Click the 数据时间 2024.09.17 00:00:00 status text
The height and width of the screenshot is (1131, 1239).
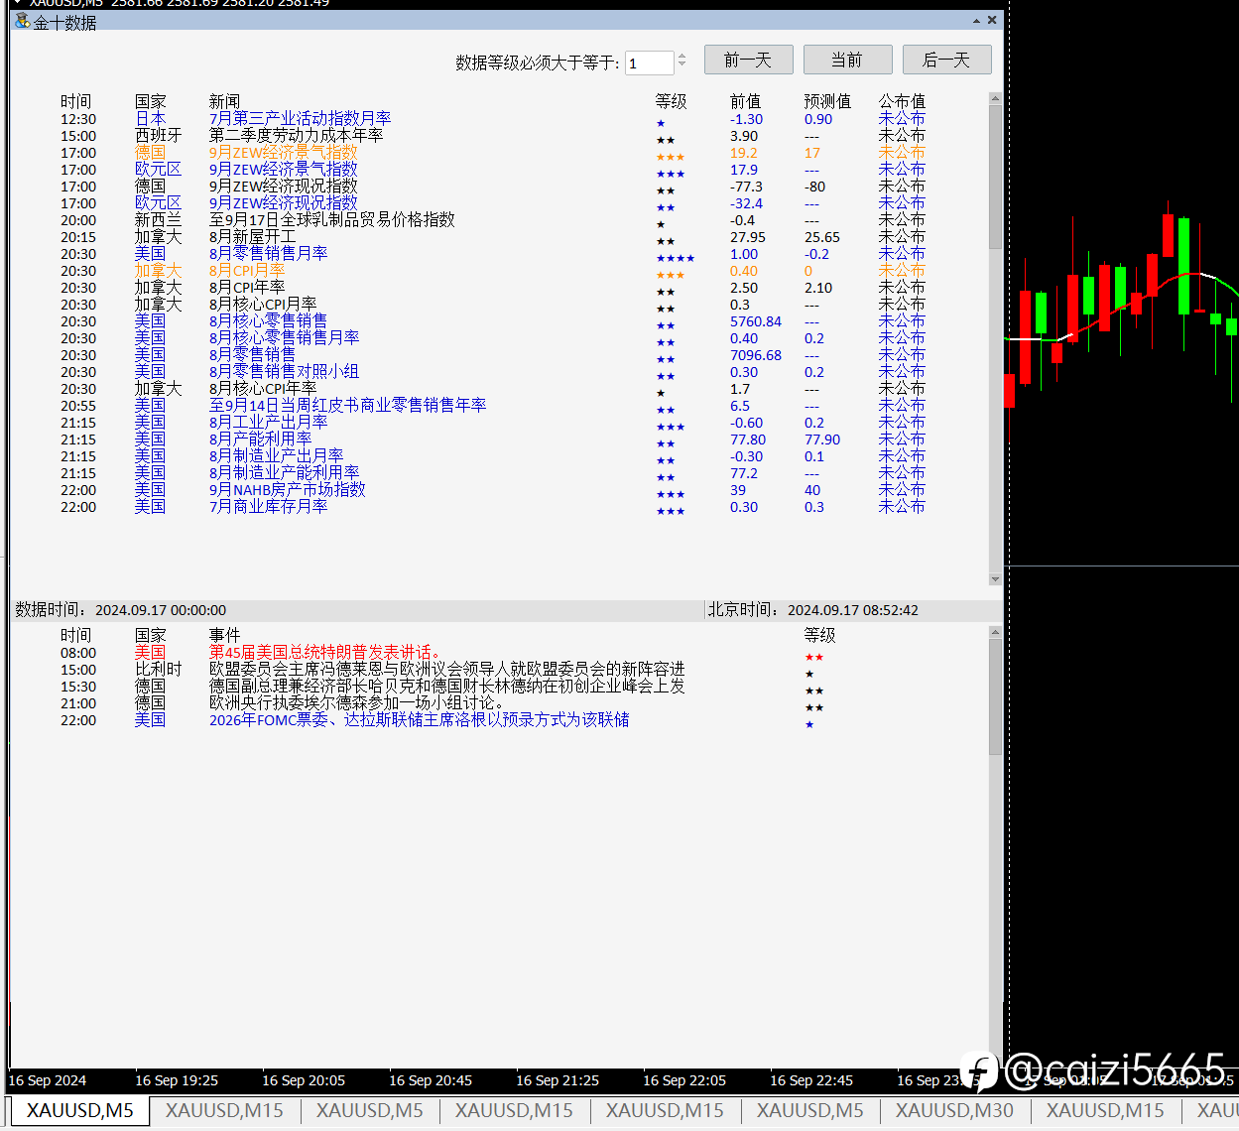pos(120,610)
